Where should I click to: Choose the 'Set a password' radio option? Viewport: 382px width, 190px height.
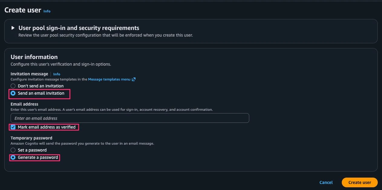(13, 150)
